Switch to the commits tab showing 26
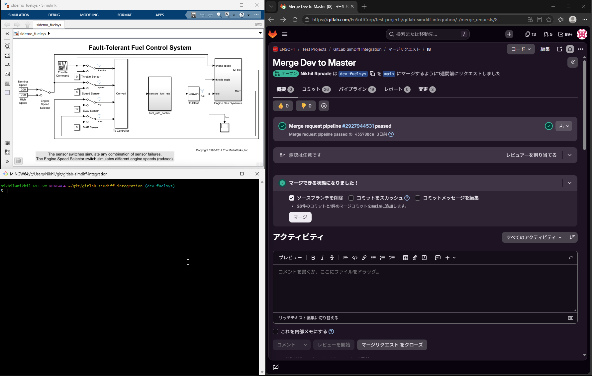592x376 pixels. point(316,89)
